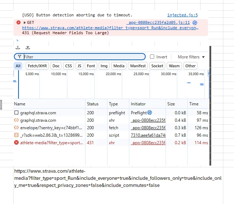Viewport: 234px width, 204px height.
Task: Click the network icon beside the console source link
Action: [195, 23]
